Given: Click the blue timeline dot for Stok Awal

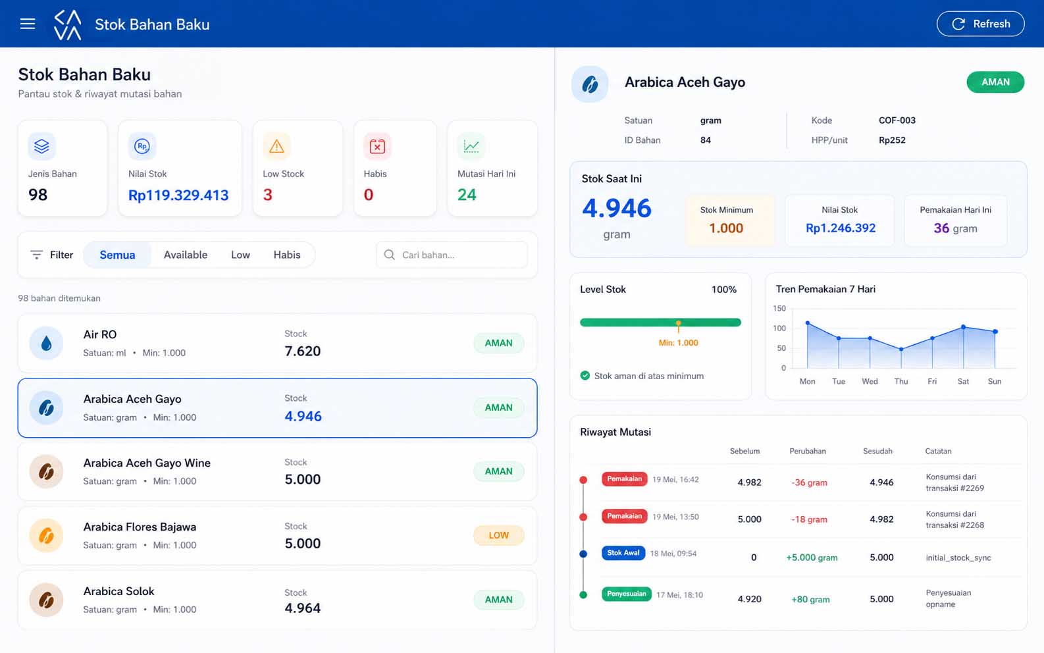Looking at the screenshot, I should [x=583, y=554].
